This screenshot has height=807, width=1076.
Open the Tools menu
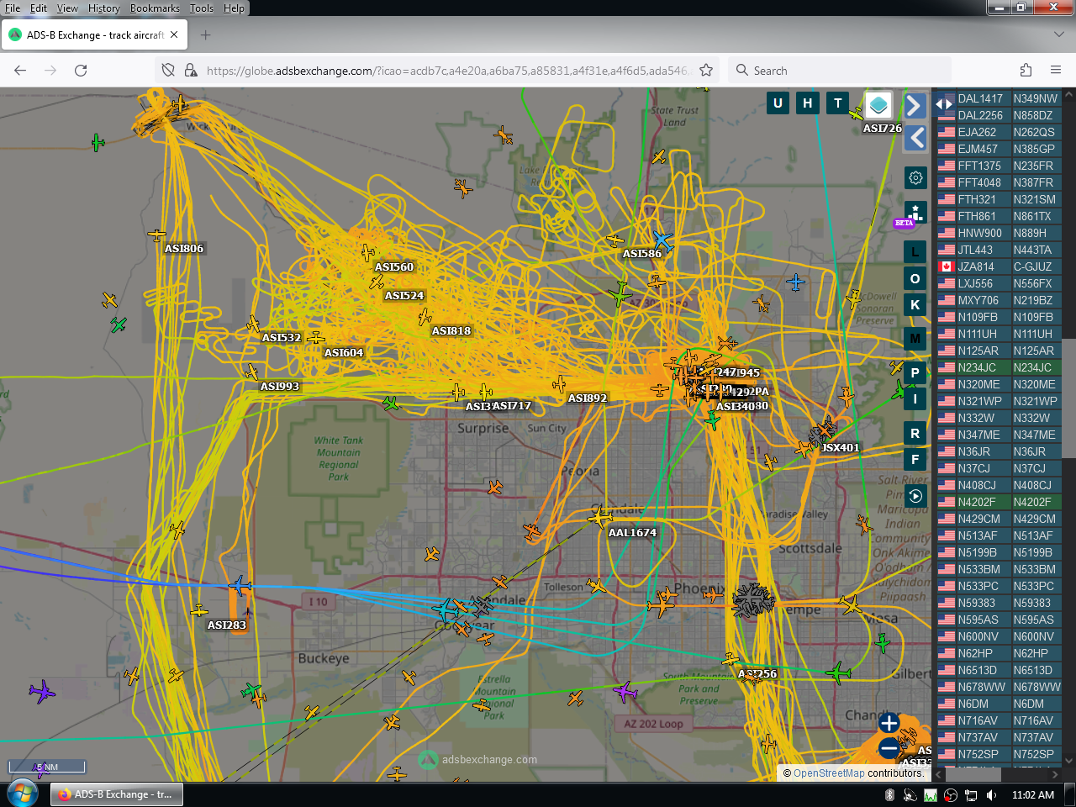click(201, 8)
